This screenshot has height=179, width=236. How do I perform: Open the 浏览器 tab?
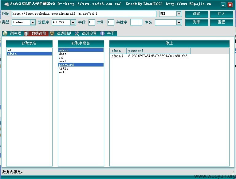13,33
